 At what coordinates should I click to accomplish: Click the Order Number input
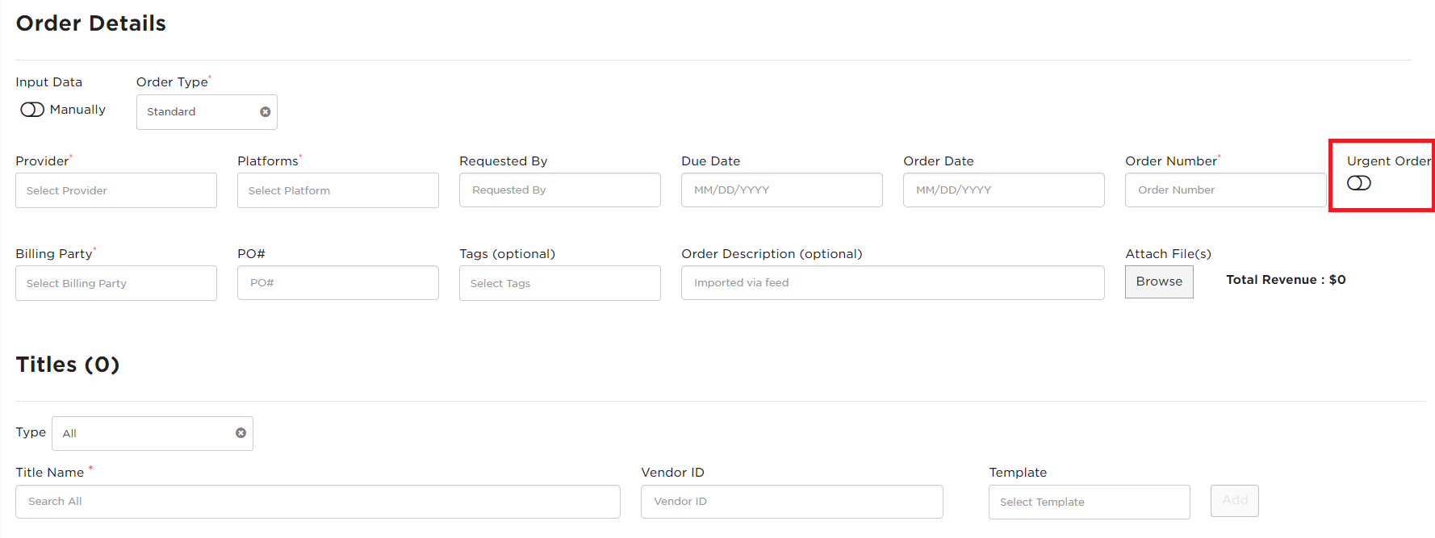pos(1226,190)
